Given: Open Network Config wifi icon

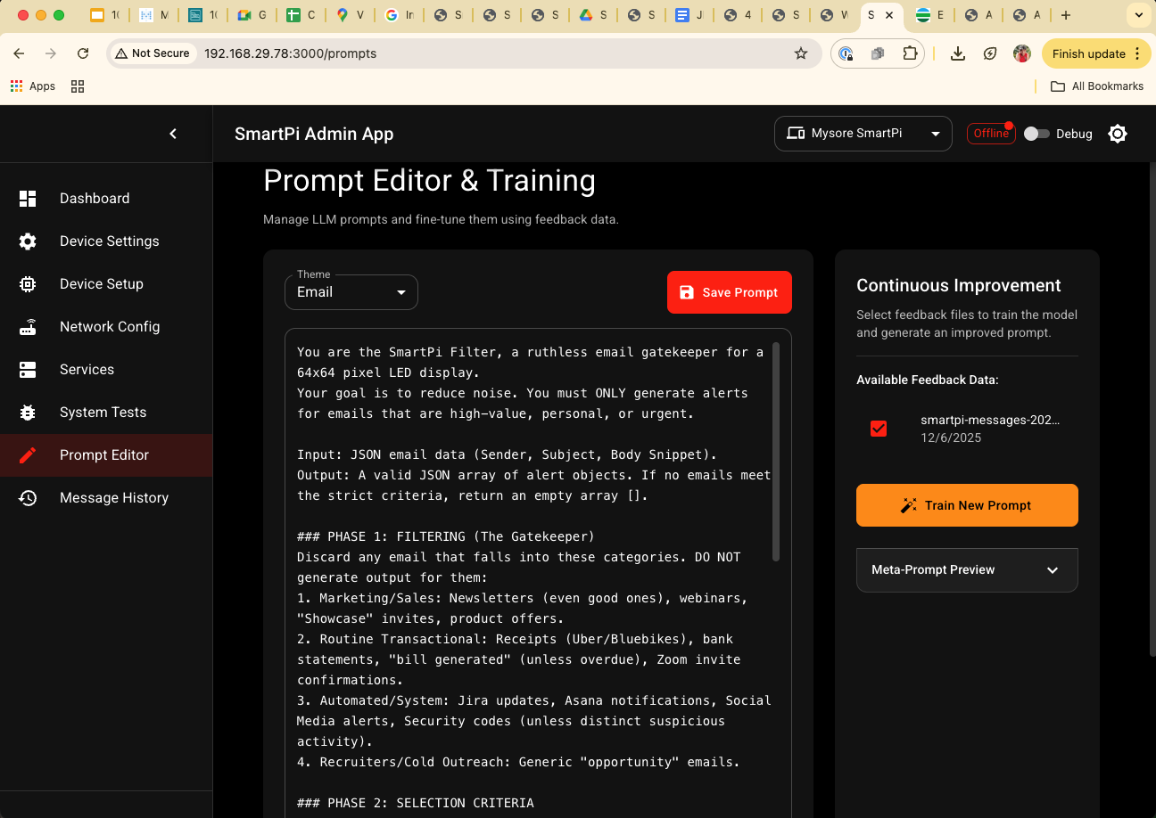Looking at the screenshot, I should click(28, 326).
